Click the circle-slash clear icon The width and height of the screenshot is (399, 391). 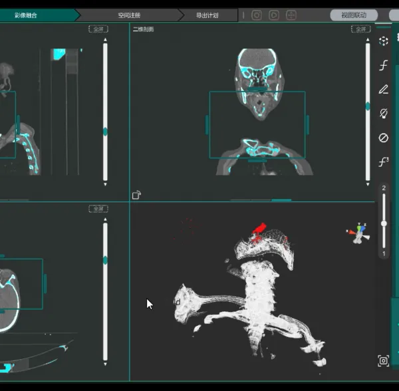click(383, 138)
